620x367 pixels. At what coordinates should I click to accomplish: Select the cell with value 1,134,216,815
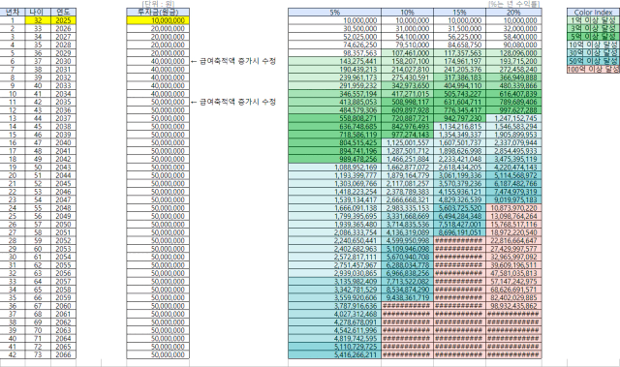pos(459,127)
